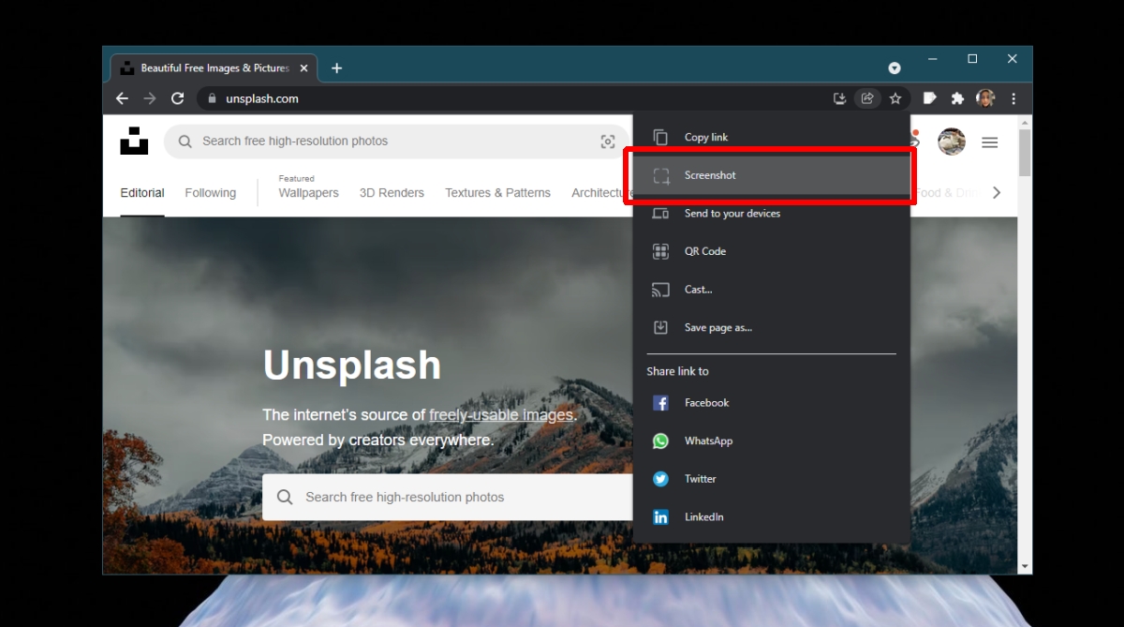Screen dimensions: 1124x627
Task: Open the Unsplash hamburger menu
Action: (x=990, y=142)
